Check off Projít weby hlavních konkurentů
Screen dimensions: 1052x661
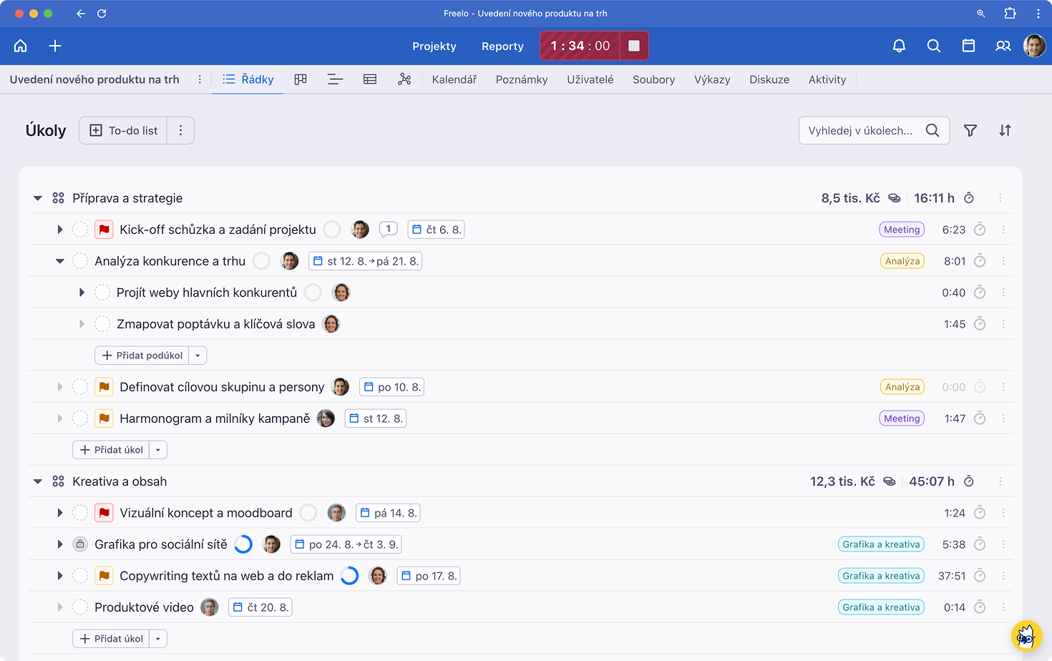click(102, 293)
